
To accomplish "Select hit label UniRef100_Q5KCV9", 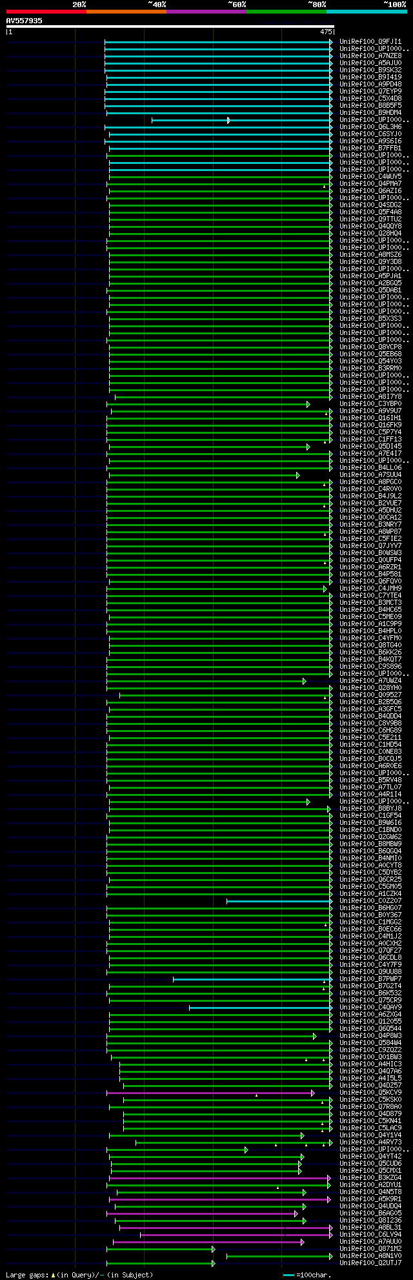I will (x=370, y=1093).
